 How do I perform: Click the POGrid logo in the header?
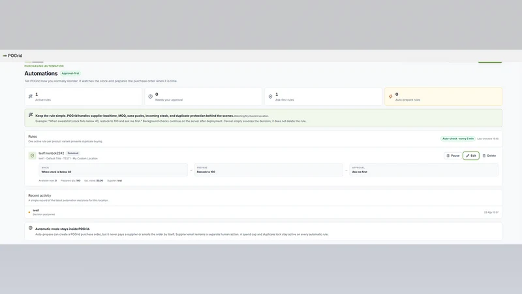click(x=12, y=56)
